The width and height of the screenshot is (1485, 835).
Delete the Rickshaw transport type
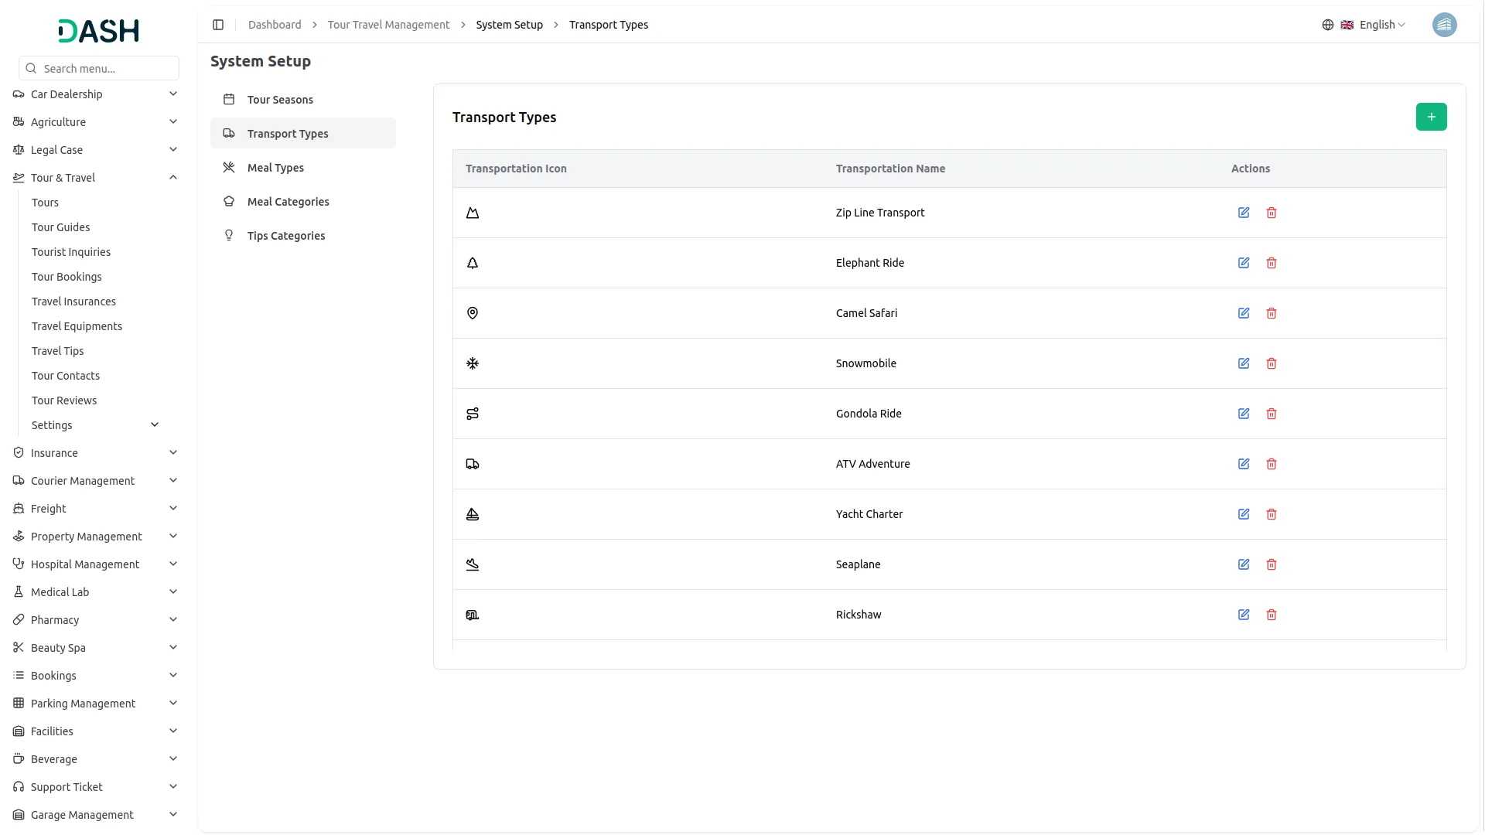pos(1272,615)
